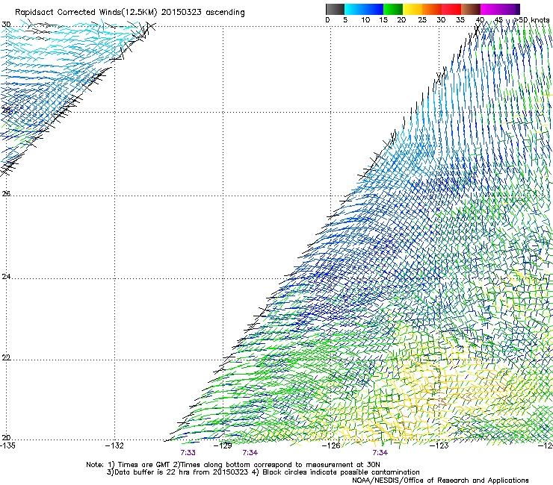Click the latitude '30' axis label
The image size is (553, 485).
click(6, 25)
